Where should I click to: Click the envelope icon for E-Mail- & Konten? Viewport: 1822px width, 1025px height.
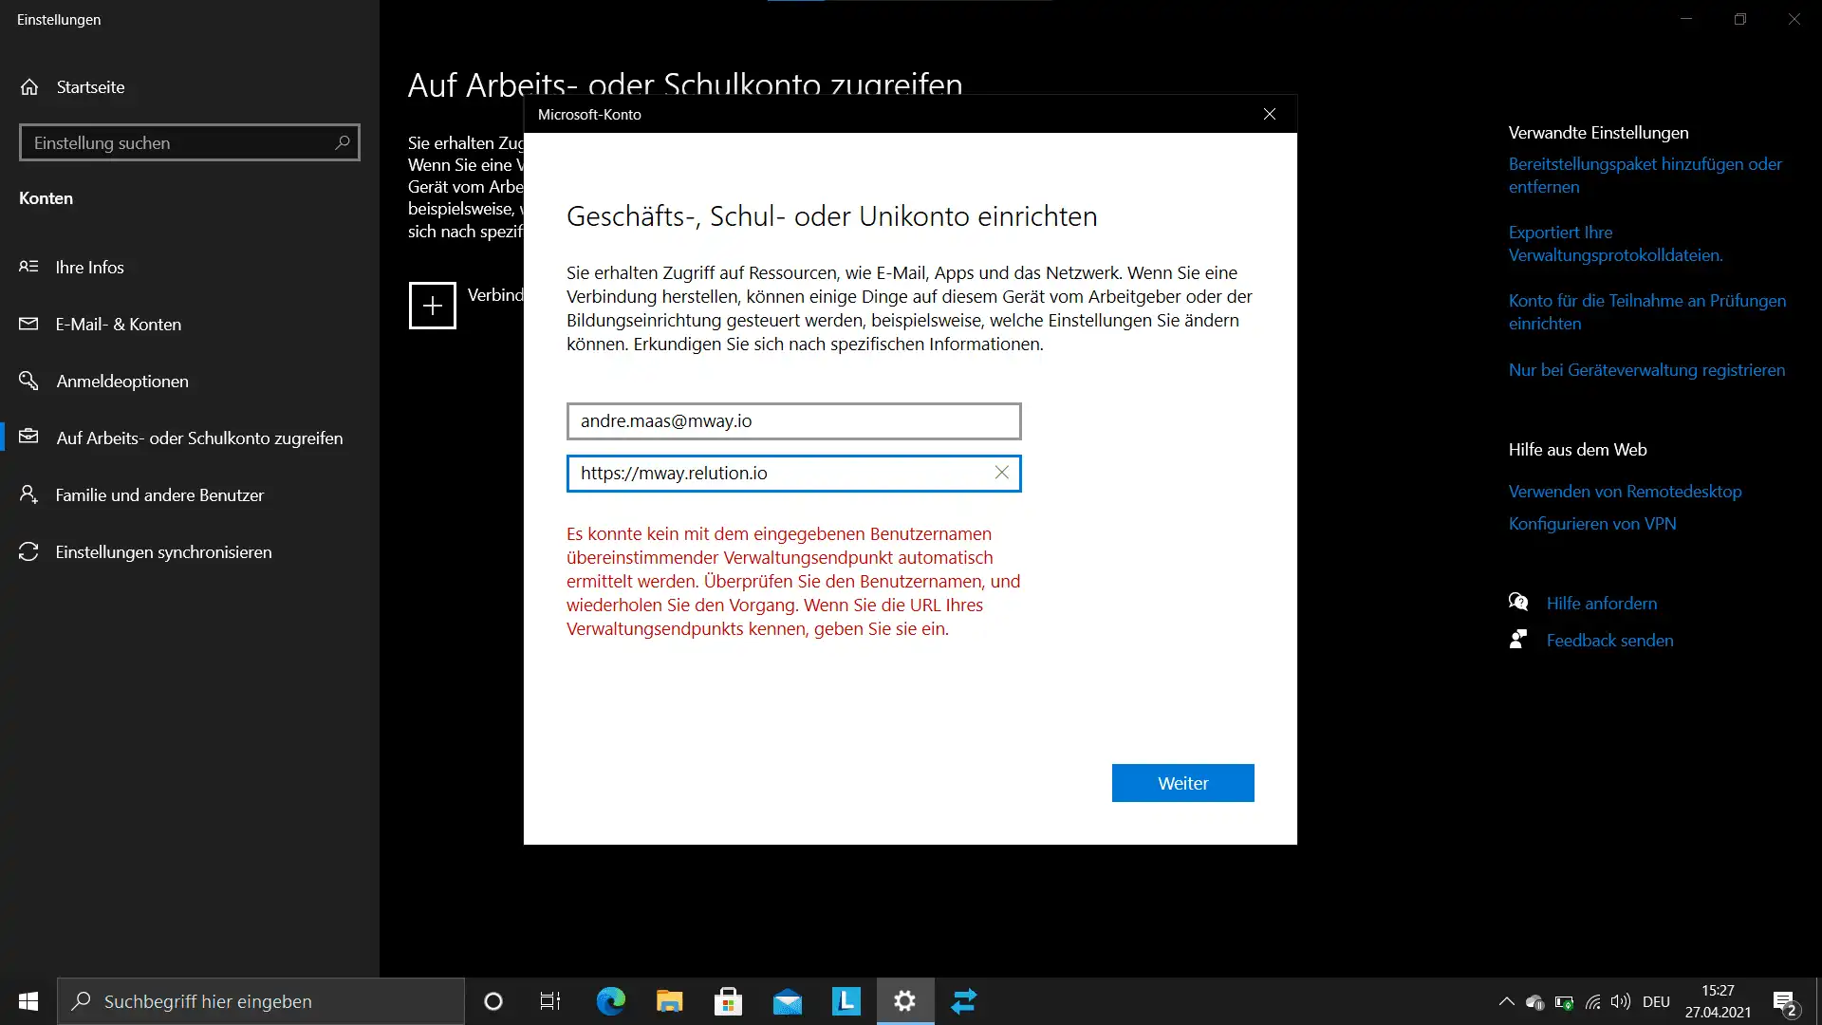click(x=28, y=324)
